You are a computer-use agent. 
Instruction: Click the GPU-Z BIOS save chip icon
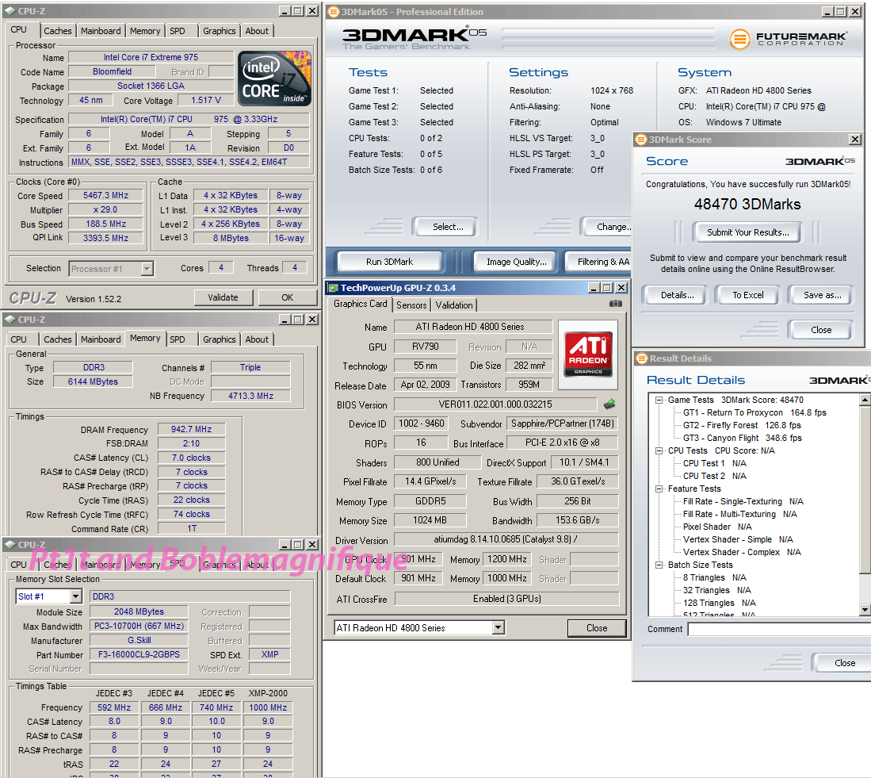(610, 404)
